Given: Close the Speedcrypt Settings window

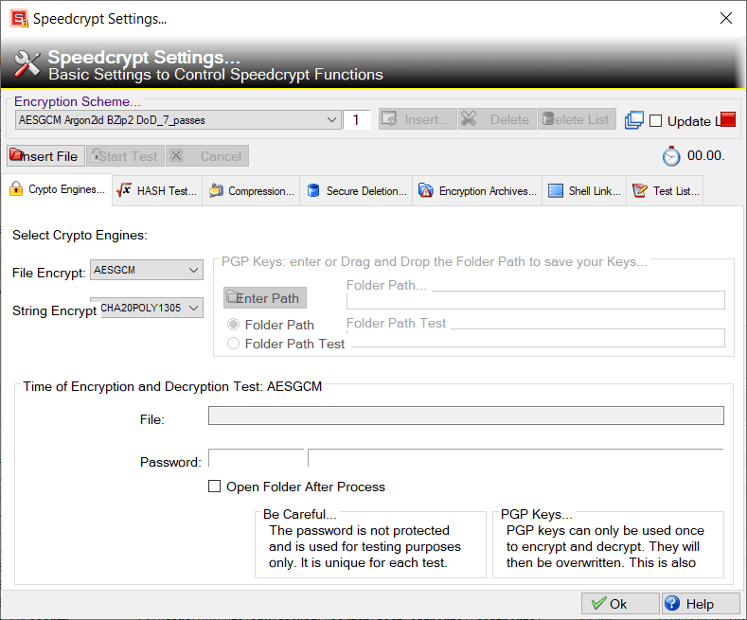Looking at the screenshot, I should coord(725,19).
